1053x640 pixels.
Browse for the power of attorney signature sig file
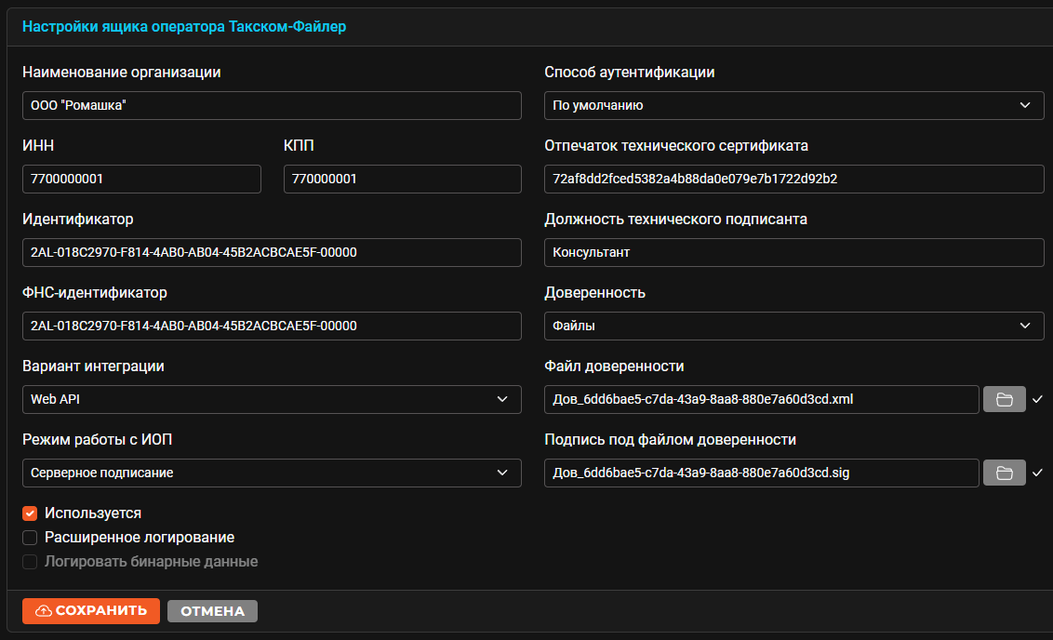(x=1004, y=473)
